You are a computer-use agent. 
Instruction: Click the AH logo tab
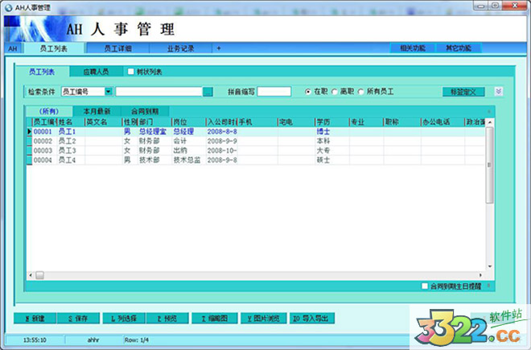(x=12, y=48)
